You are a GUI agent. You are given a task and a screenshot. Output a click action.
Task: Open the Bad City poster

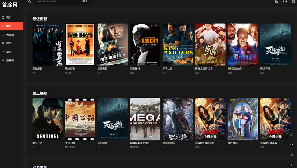(x=145, y=44)
